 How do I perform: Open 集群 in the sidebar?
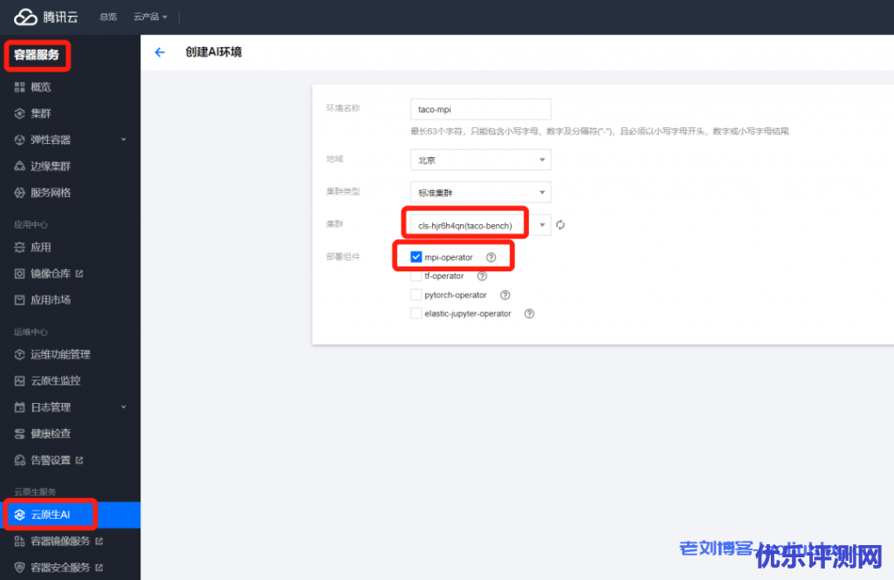pos(40,113)
